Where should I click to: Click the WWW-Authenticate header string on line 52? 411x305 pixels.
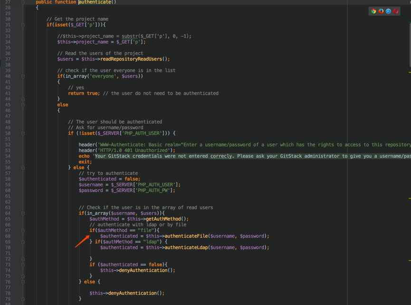(254, 145)
